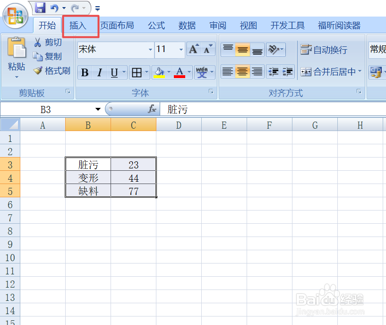Apply yellow fill color bucket

point(159,72)
